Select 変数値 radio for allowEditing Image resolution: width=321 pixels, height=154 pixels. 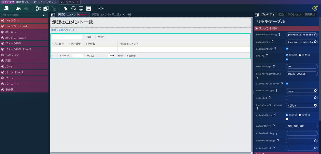click(x=300, y=115)
